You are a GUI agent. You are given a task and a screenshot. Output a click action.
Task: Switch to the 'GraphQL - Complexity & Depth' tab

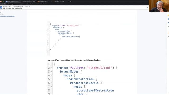pyautogui.click(x=29, y=2)
